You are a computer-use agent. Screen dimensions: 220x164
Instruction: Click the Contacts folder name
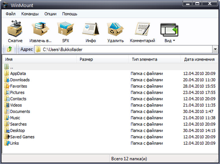pos(18,99)
